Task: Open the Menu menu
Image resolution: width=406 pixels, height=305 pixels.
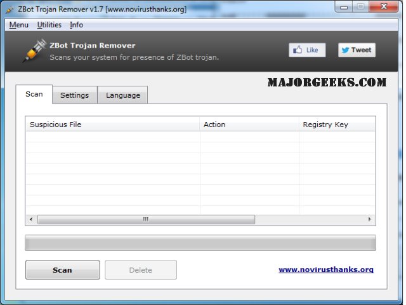Action: (19, 25)
